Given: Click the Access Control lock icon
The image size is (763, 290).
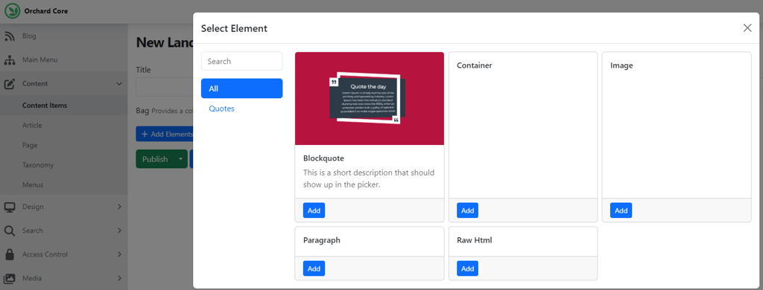Looking at the screenshot, I should [x=9, y=254].
